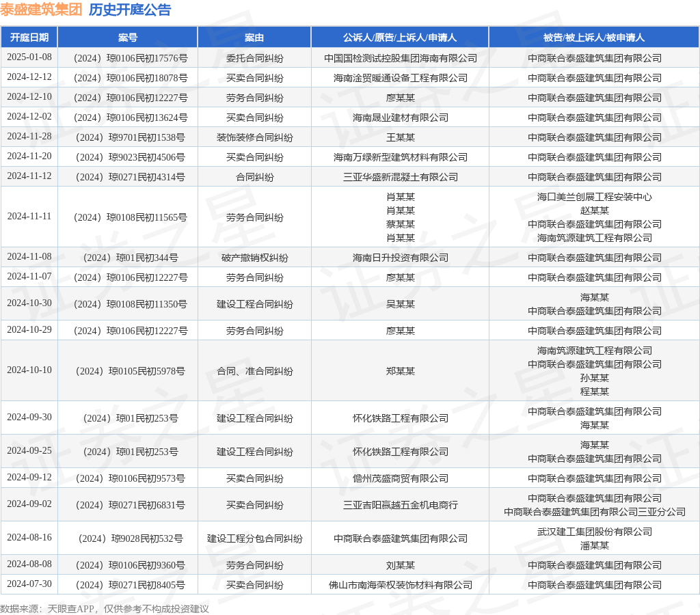Click case reason 合同、准合同纠纷

254,371
